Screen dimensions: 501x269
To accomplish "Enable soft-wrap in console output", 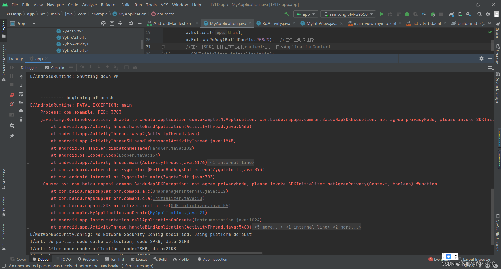I will pos(21,95).
